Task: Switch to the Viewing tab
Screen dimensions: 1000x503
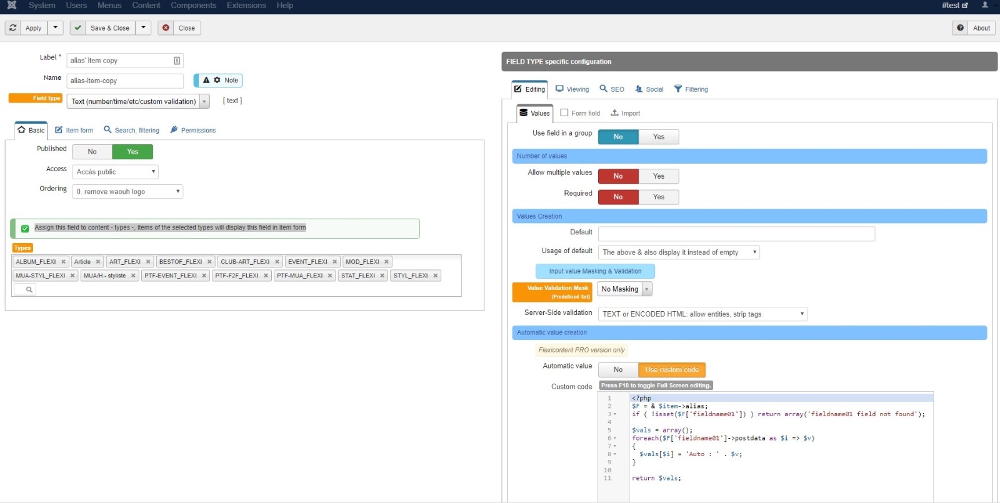Action: click(572, 89)
